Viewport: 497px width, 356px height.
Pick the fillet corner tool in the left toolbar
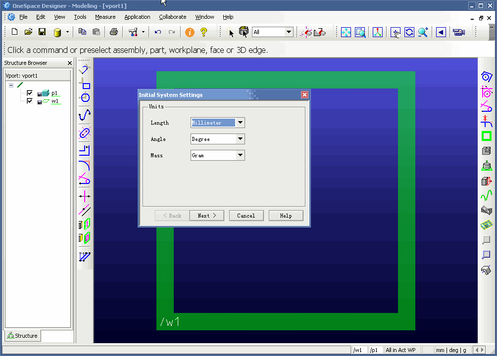coord(85,165)
